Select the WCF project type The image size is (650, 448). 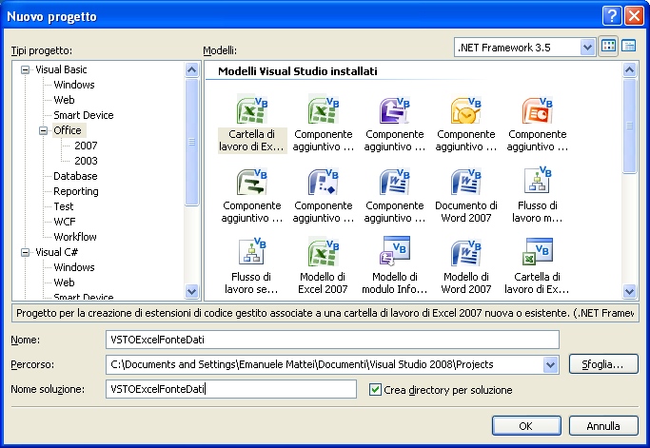tap(65, 222)
